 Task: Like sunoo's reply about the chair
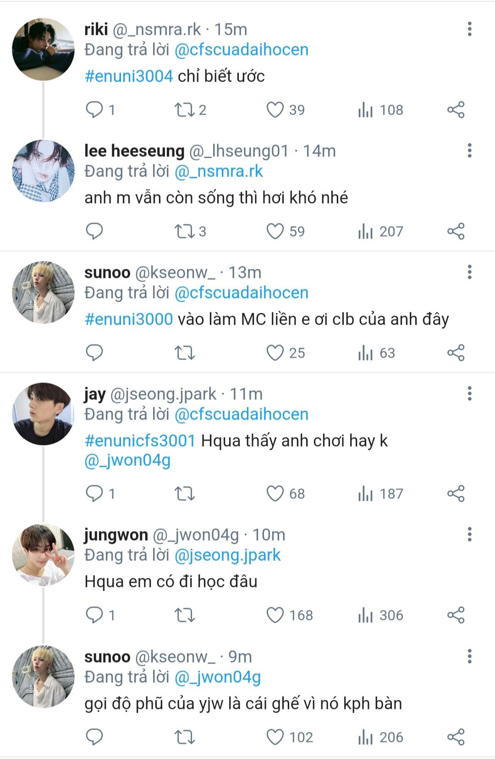[275, 737]
